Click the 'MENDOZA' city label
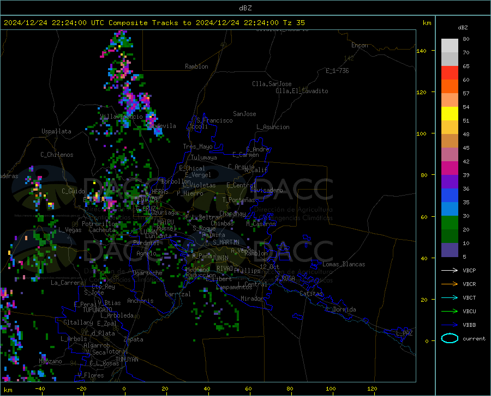This screenshot has height=396, width=491. [146, 199]
